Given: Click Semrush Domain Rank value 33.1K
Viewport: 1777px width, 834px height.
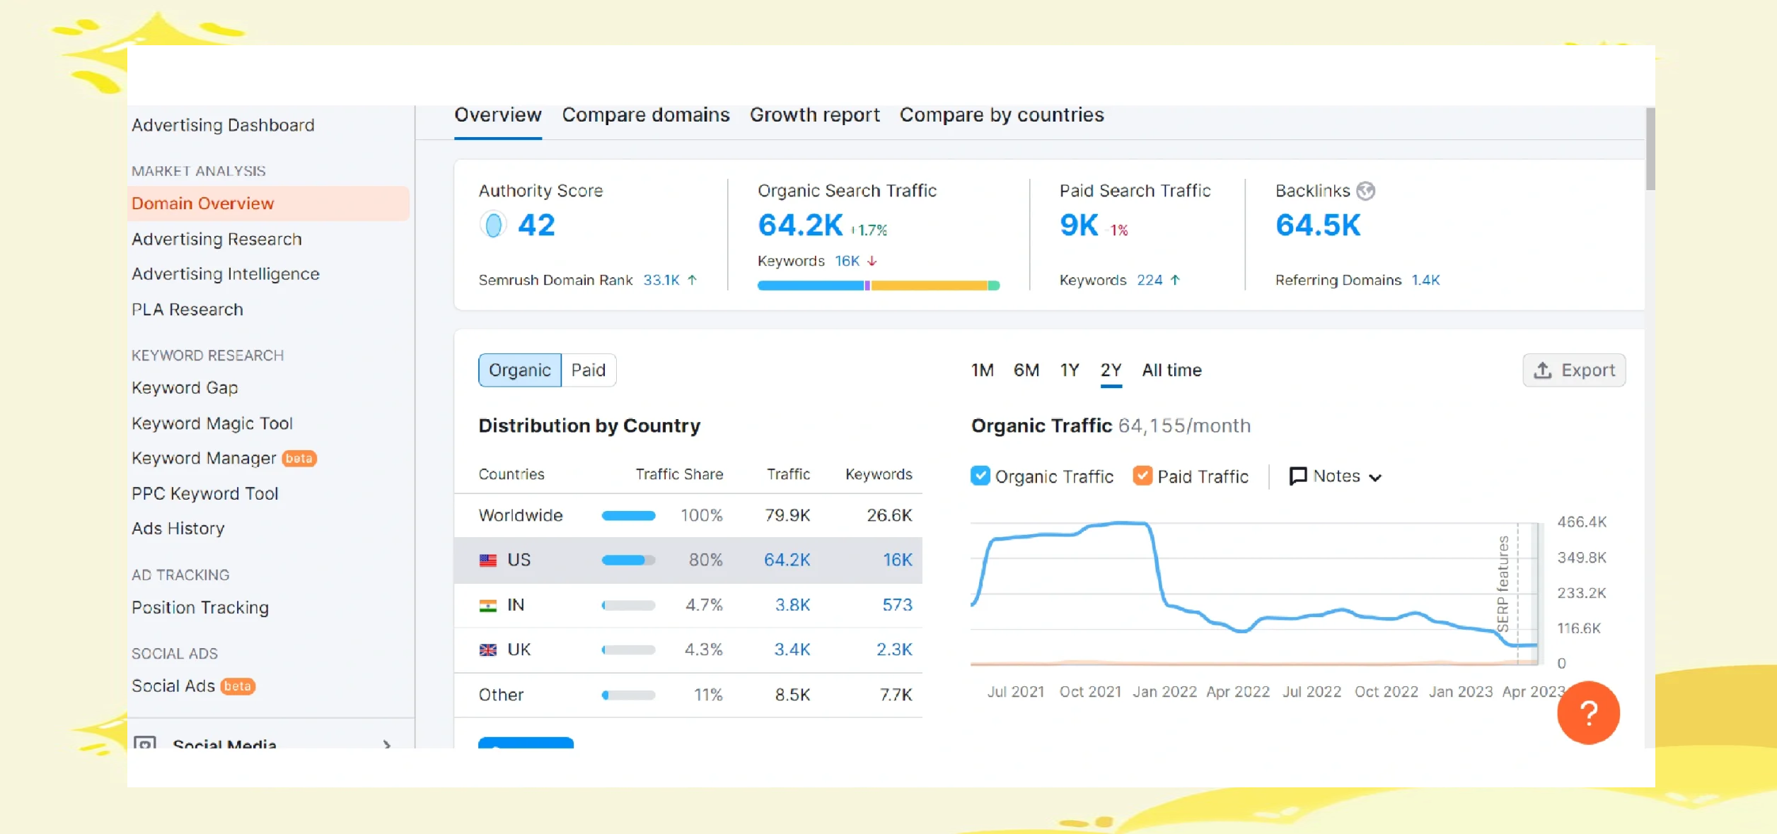Looking at the screenshot, I should point(661,280).
